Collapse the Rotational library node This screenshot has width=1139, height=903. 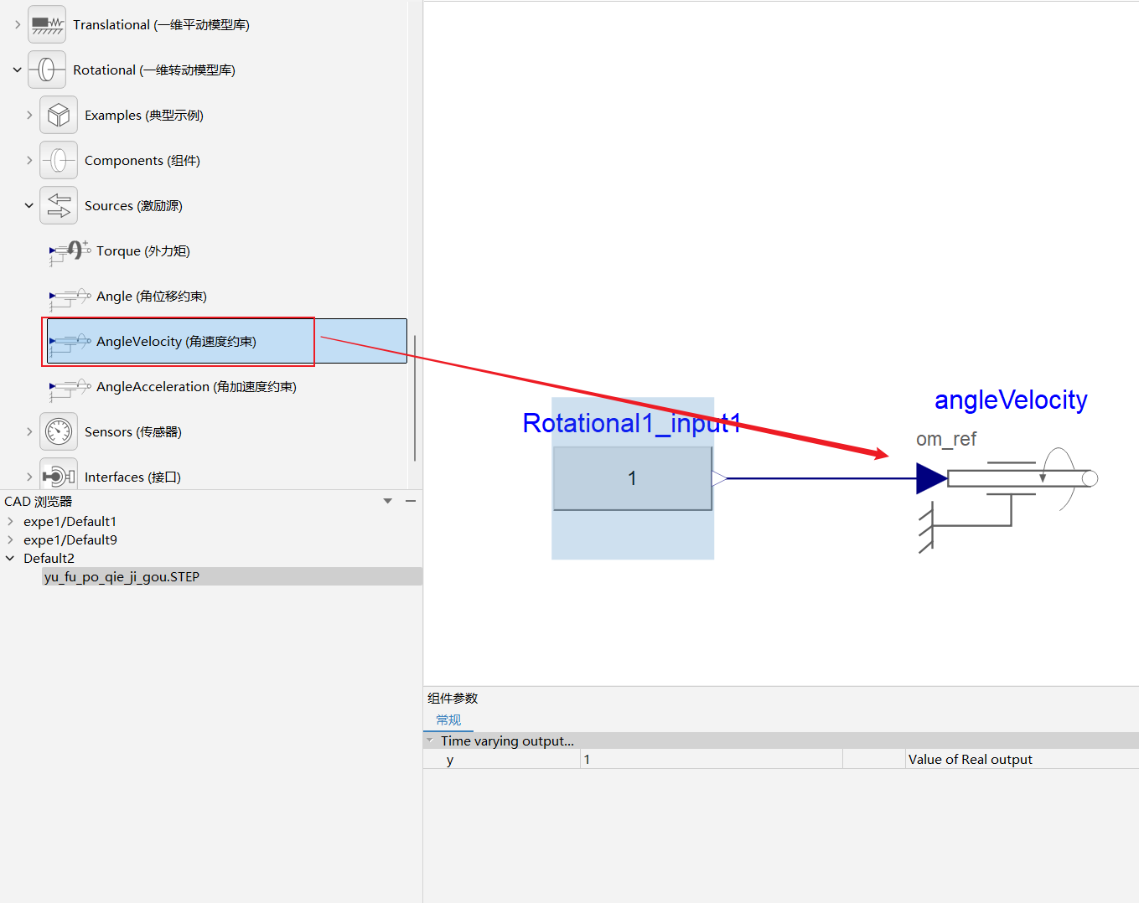coord(18,70)
